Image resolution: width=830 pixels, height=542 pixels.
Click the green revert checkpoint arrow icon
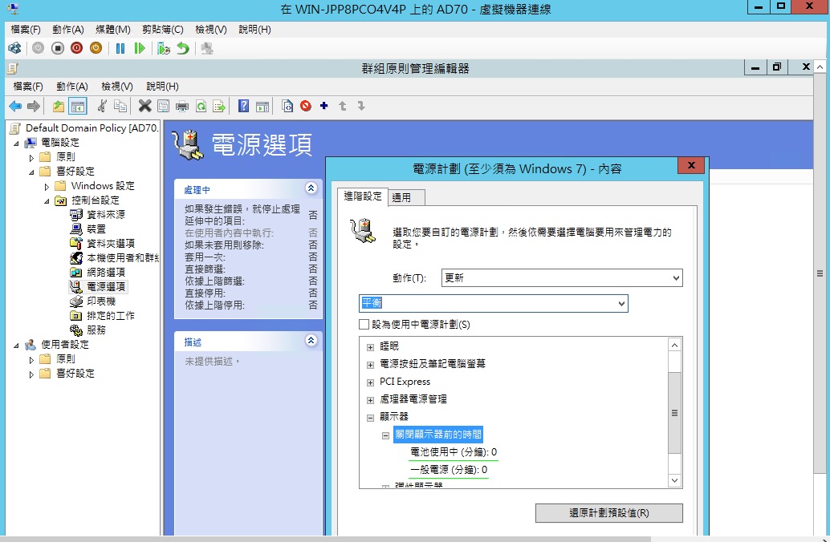[183, 48]
